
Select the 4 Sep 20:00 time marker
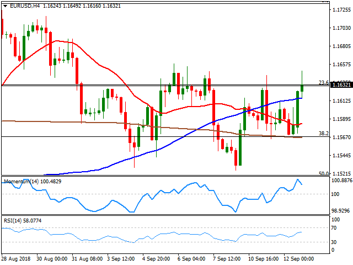pos(156,259)
